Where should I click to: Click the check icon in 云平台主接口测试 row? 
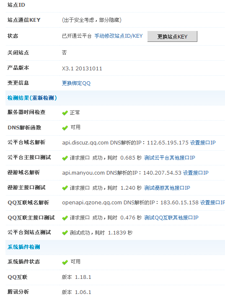[65, 158]
